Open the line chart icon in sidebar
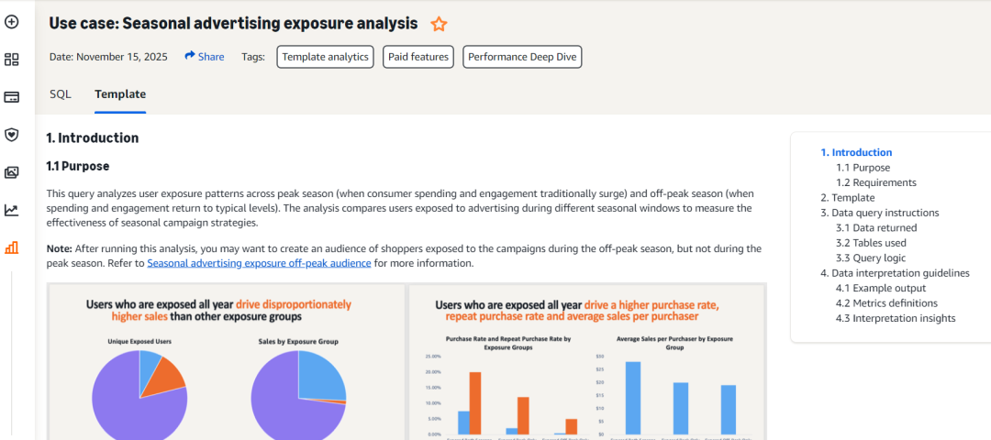This screenshot has height=440, width=991. (12, 210)
